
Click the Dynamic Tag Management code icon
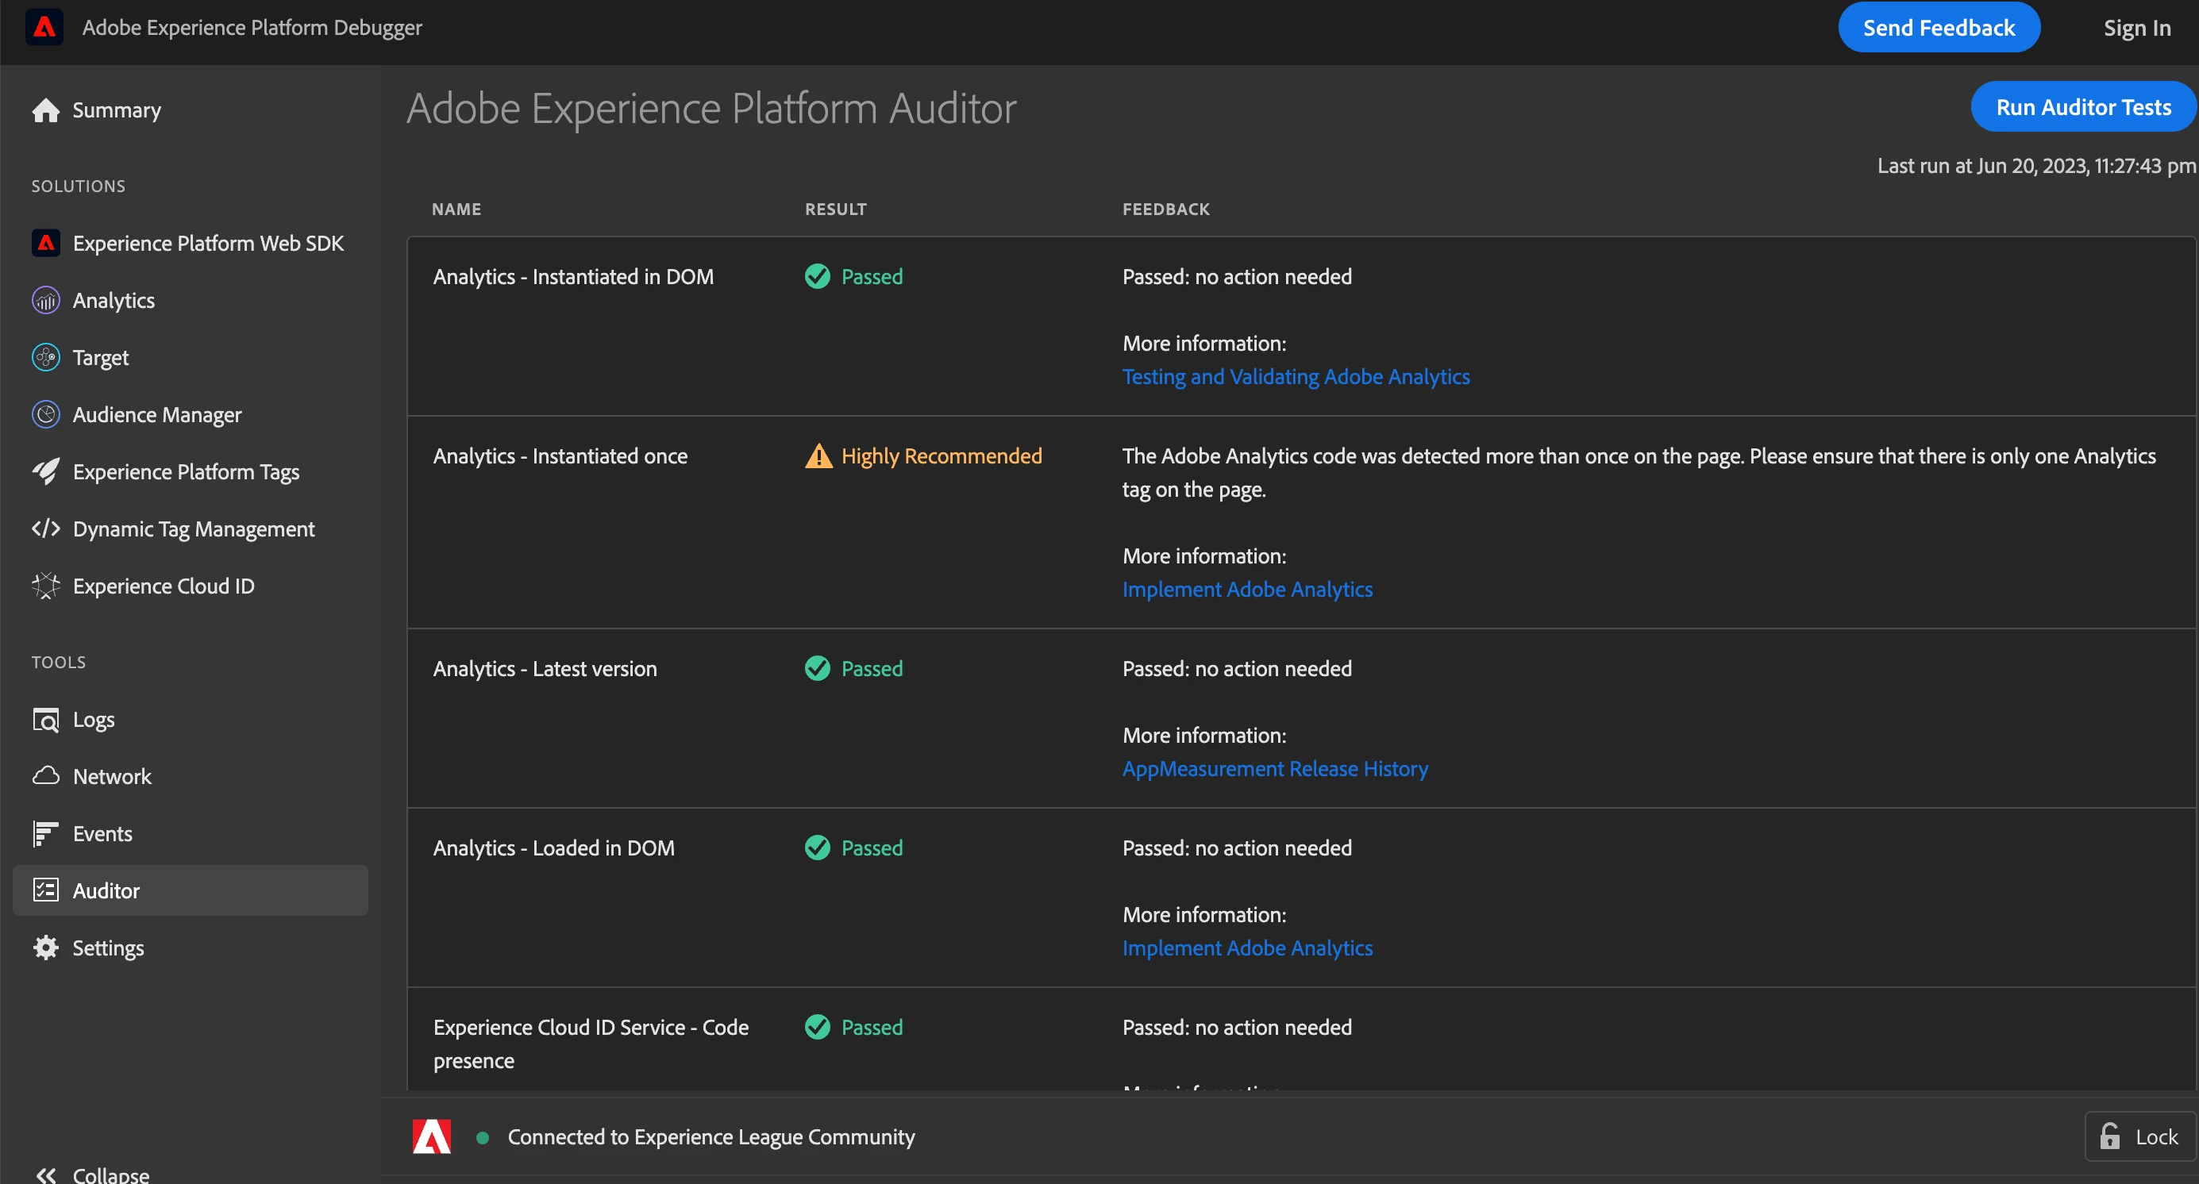point(45,529)
